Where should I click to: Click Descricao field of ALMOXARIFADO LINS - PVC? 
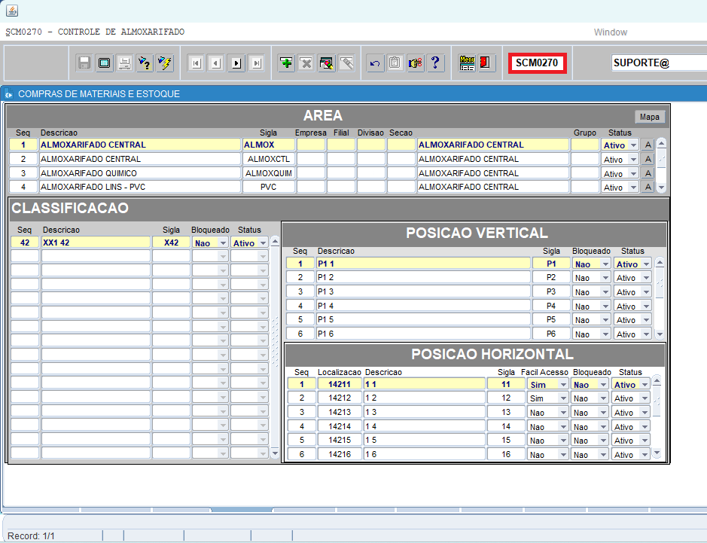(x=139, y=187)
